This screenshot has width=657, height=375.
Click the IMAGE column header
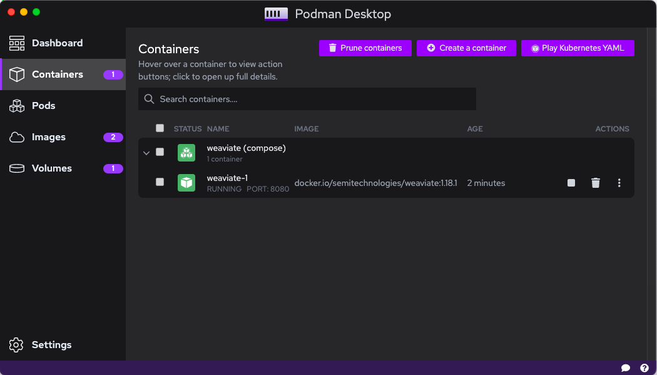307,129
